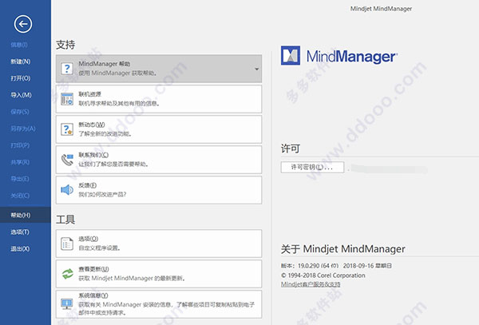Screen dimensions: 479x325
Task: Click the 联机资源 online resources icon
Action: coord(67,99)
